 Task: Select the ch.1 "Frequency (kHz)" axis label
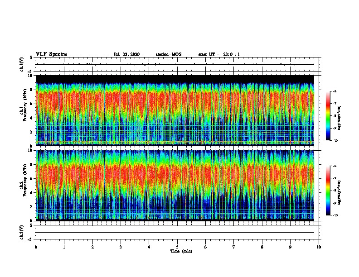pos(25,105)
